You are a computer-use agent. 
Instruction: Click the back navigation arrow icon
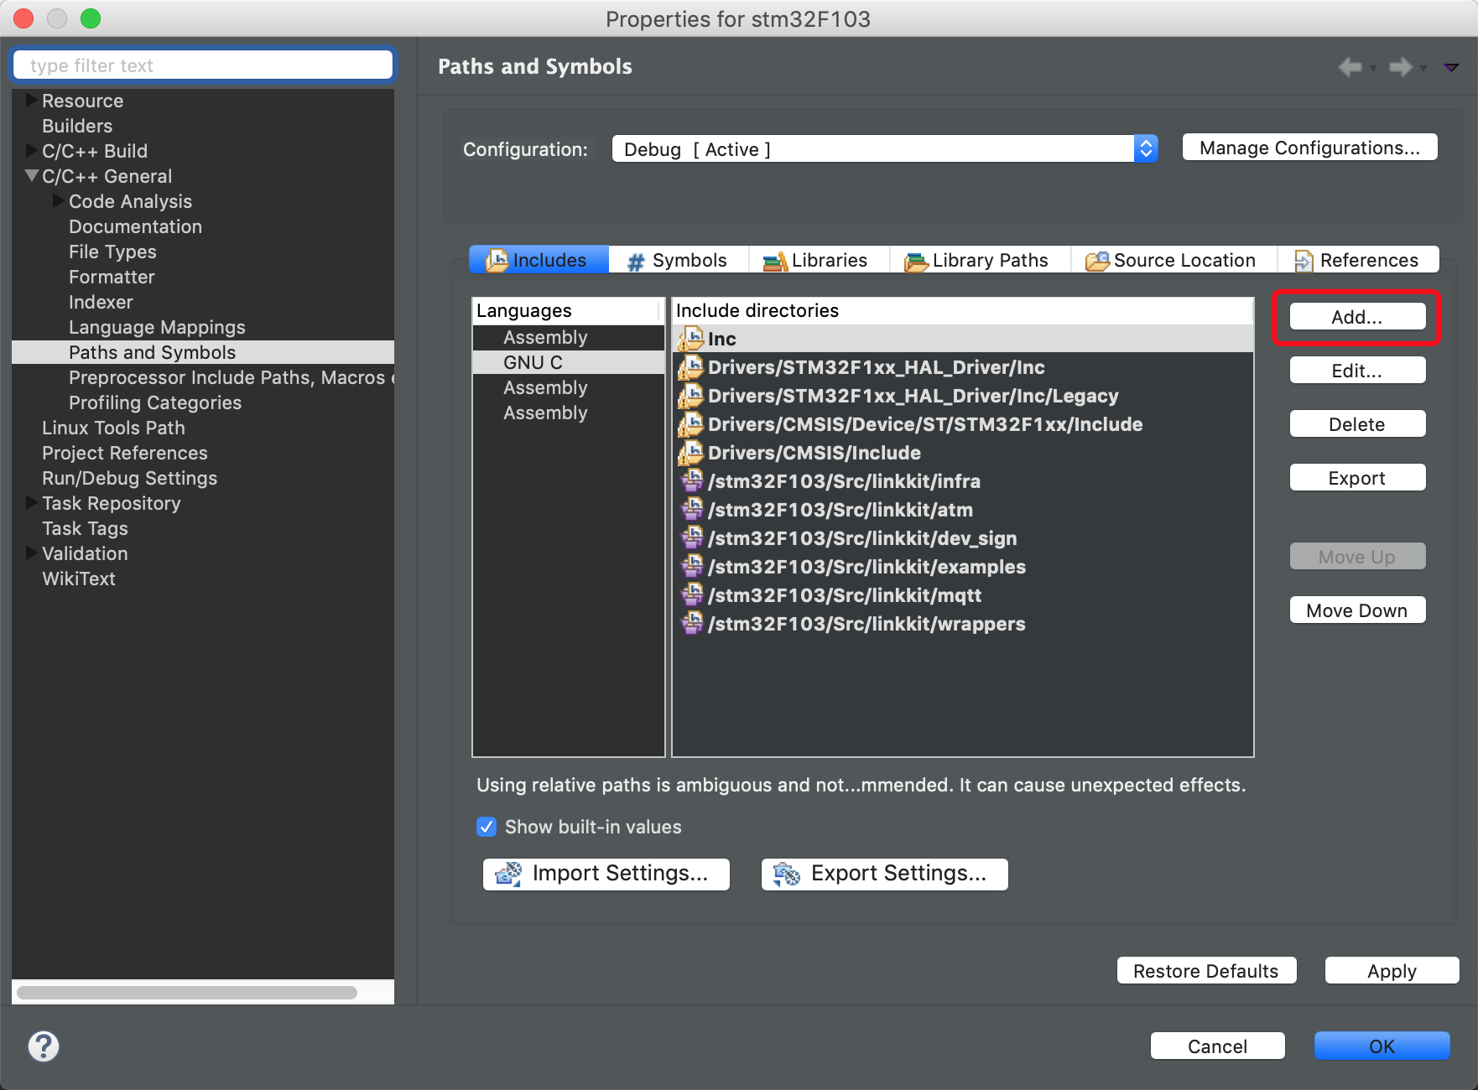point(1350,66)
